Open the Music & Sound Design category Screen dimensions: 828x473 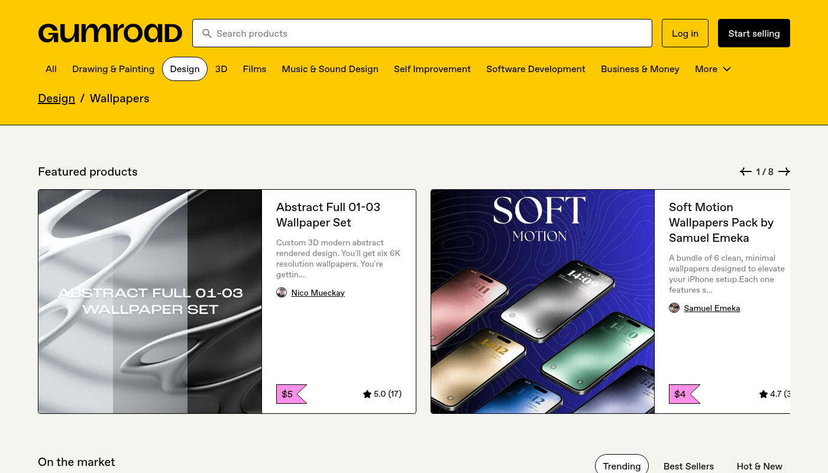click(x=330, y=69)
